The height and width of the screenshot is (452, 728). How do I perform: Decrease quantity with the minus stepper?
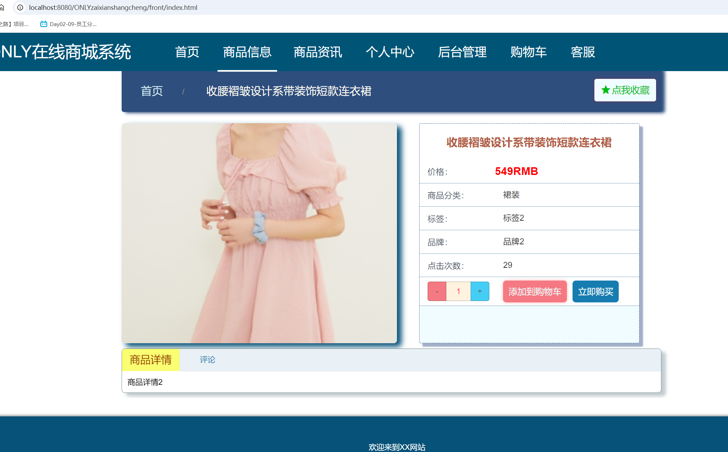[x=437, y=291]
